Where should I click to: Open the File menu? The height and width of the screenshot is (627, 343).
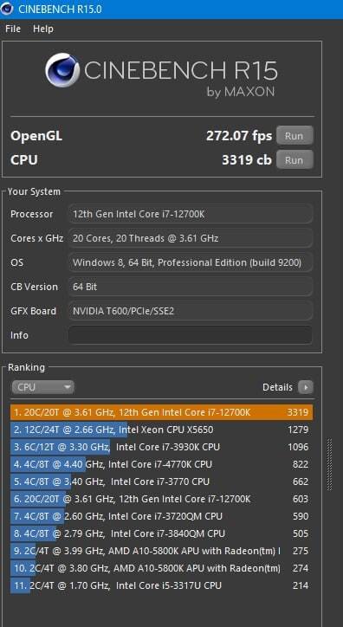pos(13,29)
